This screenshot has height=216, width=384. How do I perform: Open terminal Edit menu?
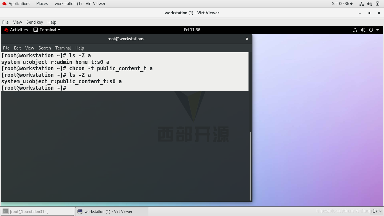[17, 48]
